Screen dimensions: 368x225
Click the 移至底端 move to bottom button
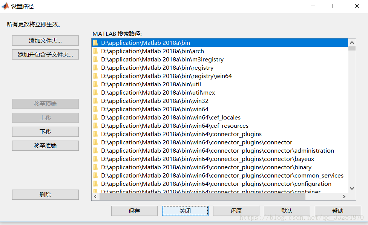pos(45,146)
